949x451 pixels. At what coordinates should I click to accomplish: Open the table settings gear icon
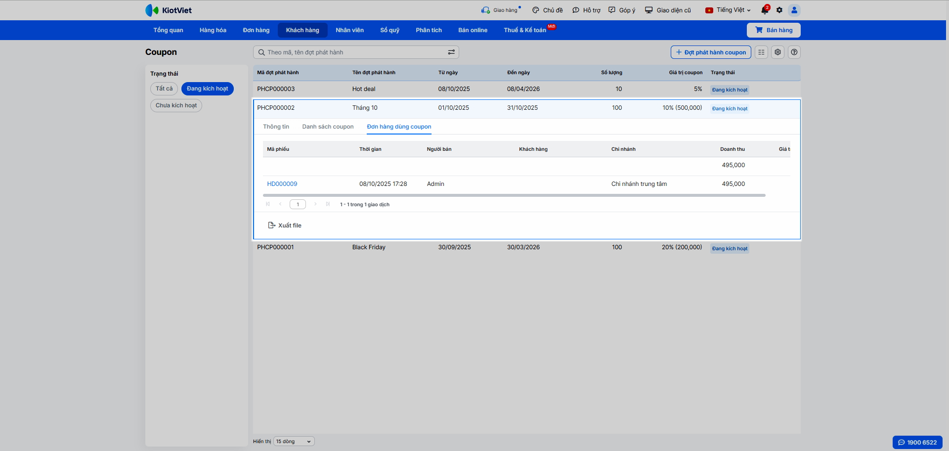point(778,52)
